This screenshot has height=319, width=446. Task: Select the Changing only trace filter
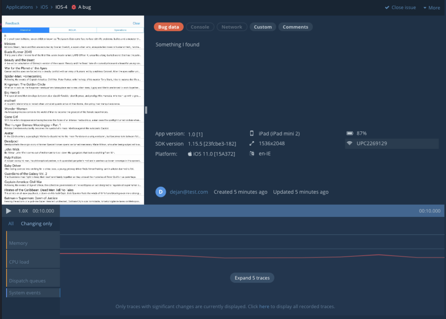(37, 224)
